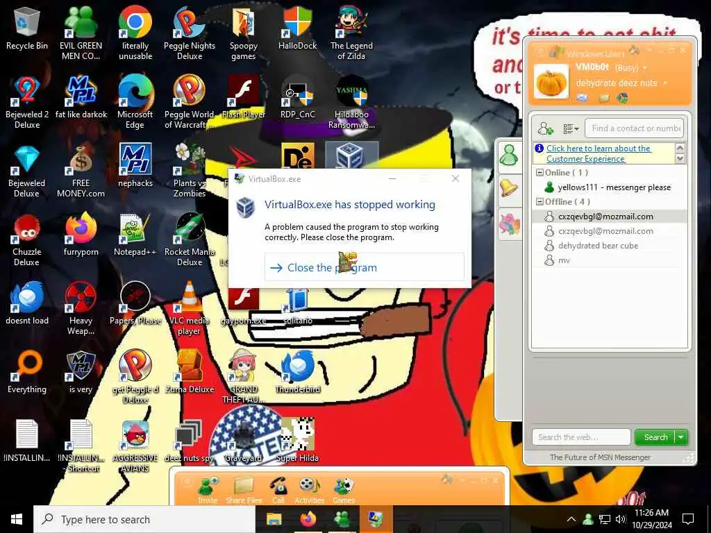The width and height of the screenshot is (711, 533).
Task: Open Firefox from the taskbar
Action: tap(308, 519)
